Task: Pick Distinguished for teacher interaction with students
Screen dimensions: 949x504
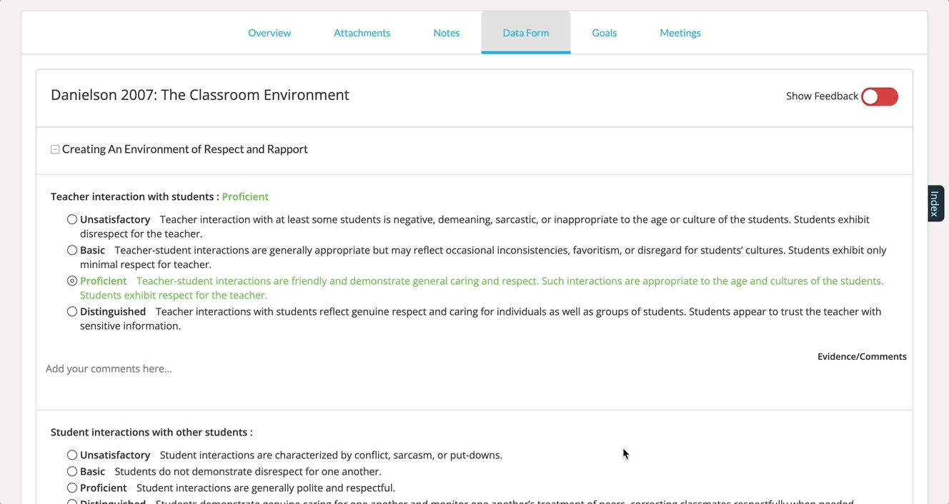Action: point(72,312)
